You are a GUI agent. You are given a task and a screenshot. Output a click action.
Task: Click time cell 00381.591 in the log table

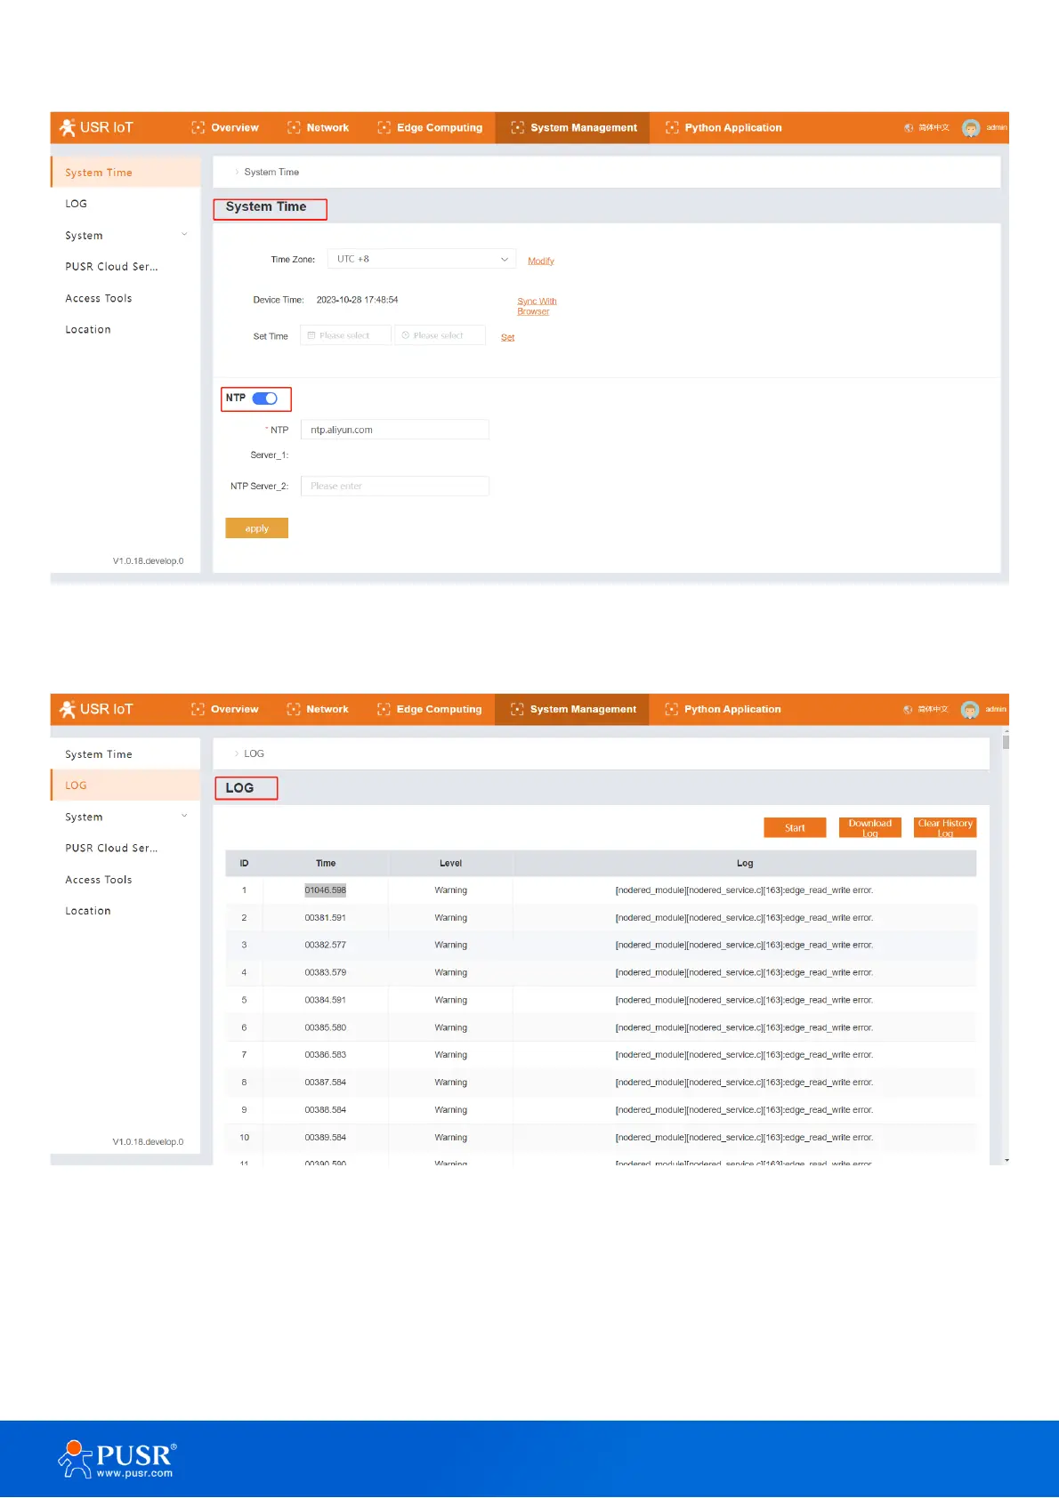326,918
